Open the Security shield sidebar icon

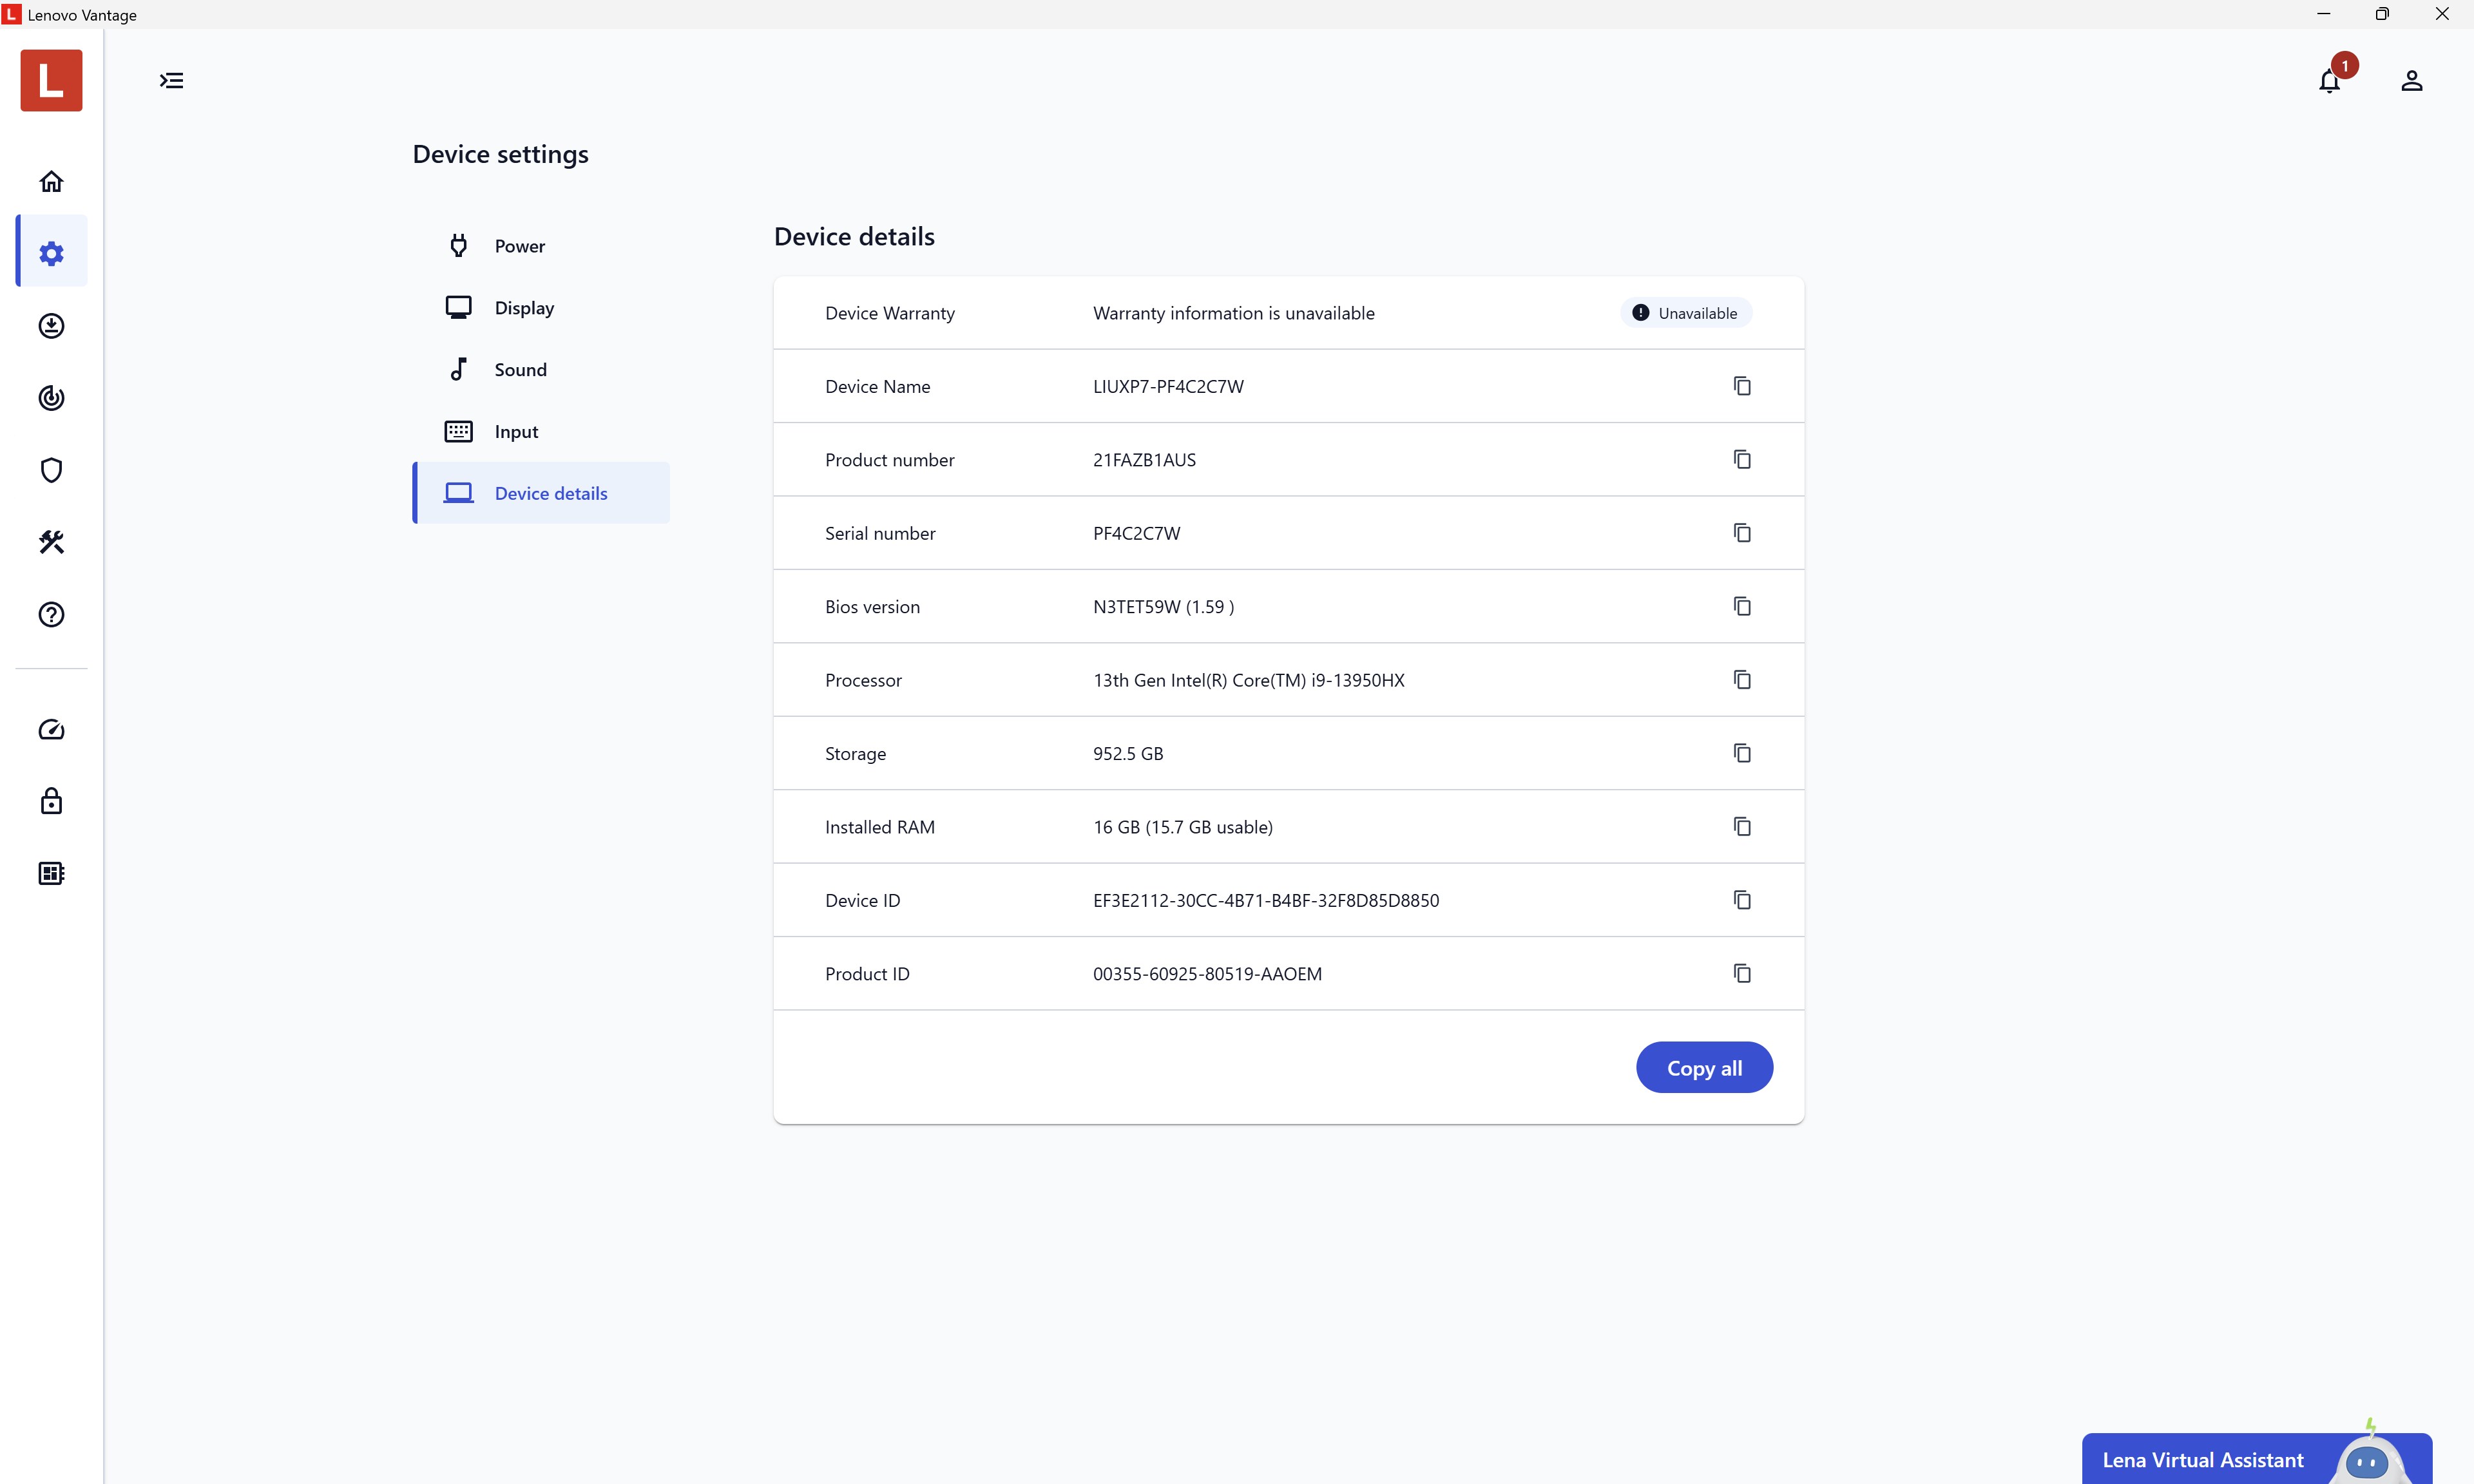[51, 470]
